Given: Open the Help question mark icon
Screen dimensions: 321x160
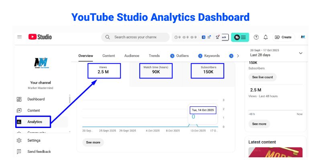Looking at the screenshot, I should pyautogui.click(x=256, y=37).
